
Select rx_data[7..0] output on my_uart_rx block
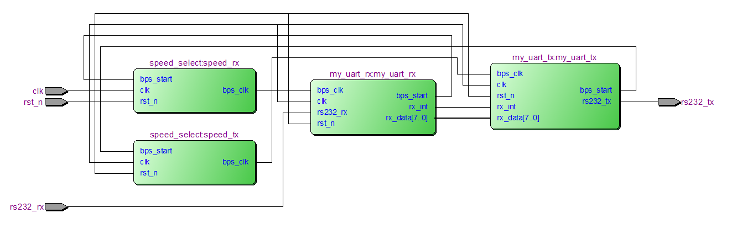point(407,118)
